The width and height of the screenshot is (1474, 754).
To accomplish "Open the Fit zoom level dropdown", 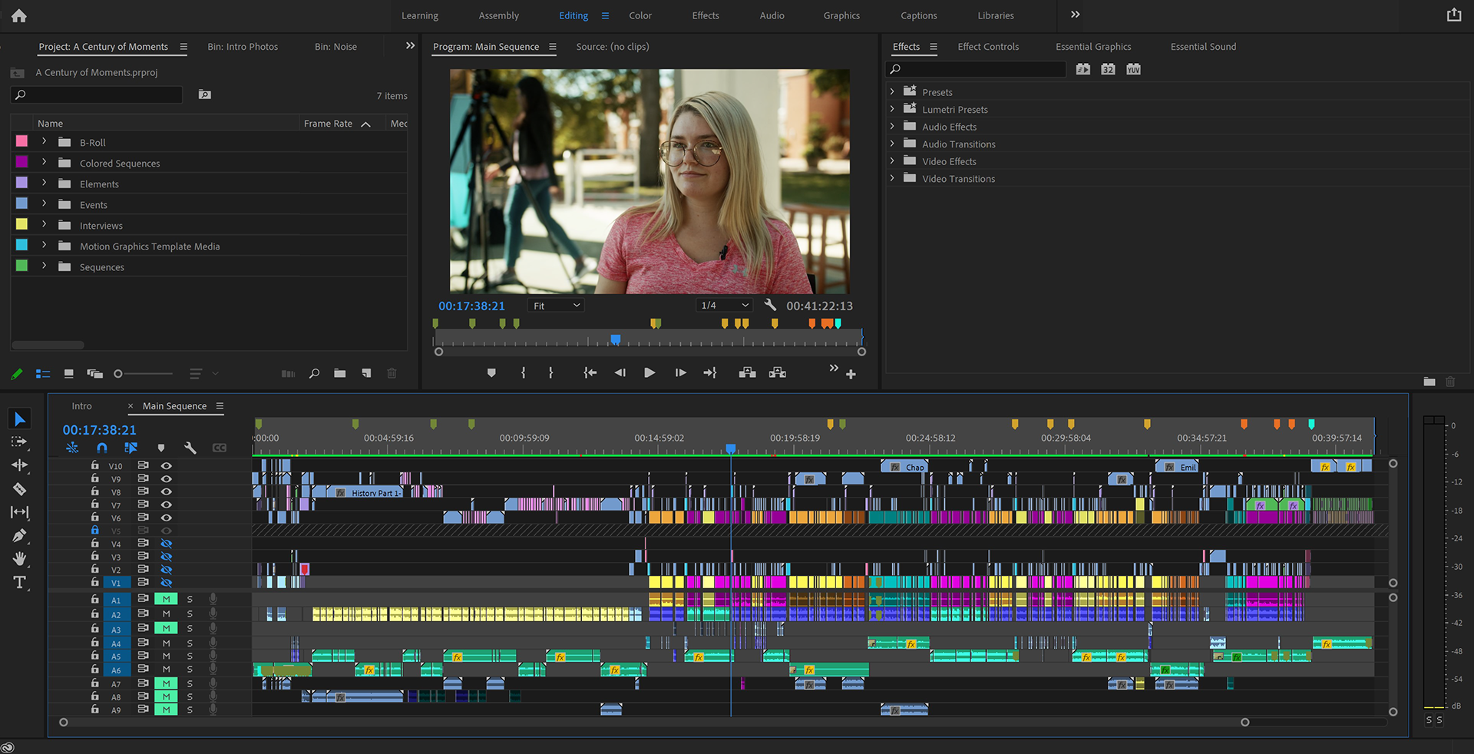I will (557, 306).
